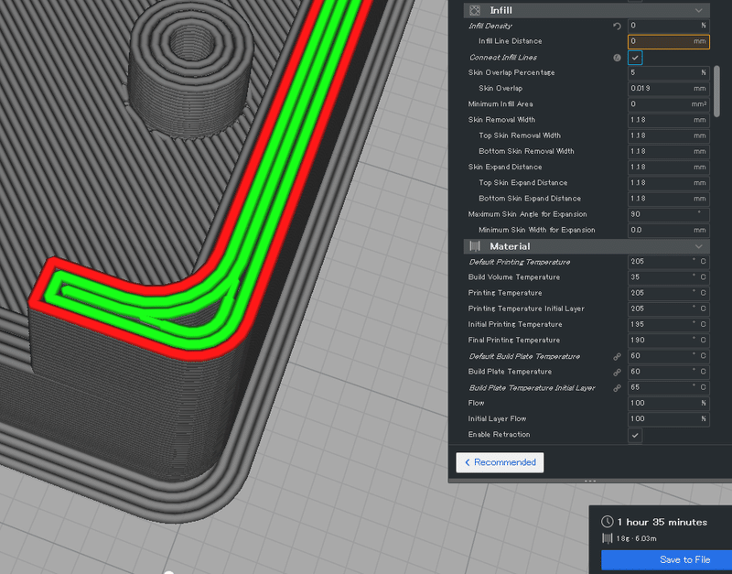Click the "Final Printing Temperature" label
Screen dimensions: 732x574
(514, 341)
